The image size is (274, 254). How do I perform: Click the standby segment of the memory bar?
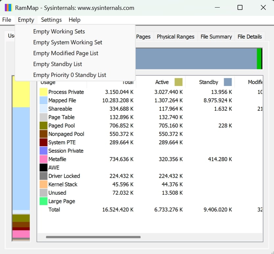pos(196,59)
